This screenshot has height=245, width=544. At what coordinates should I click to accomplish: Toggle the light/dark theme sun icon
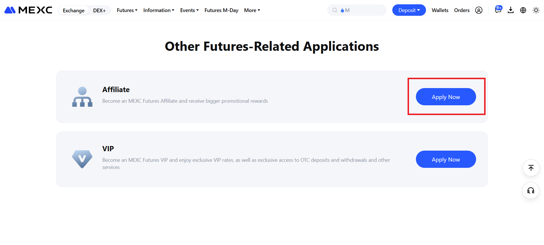pyautogui.click(x=536, y=10)
